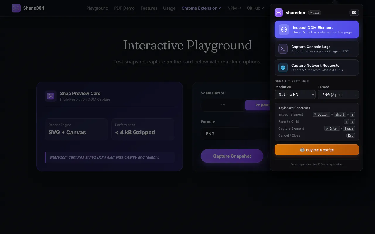This screenshot has height=234, width=375.
Task: Go to Usage nav item
Action: [x=169, y=8]
